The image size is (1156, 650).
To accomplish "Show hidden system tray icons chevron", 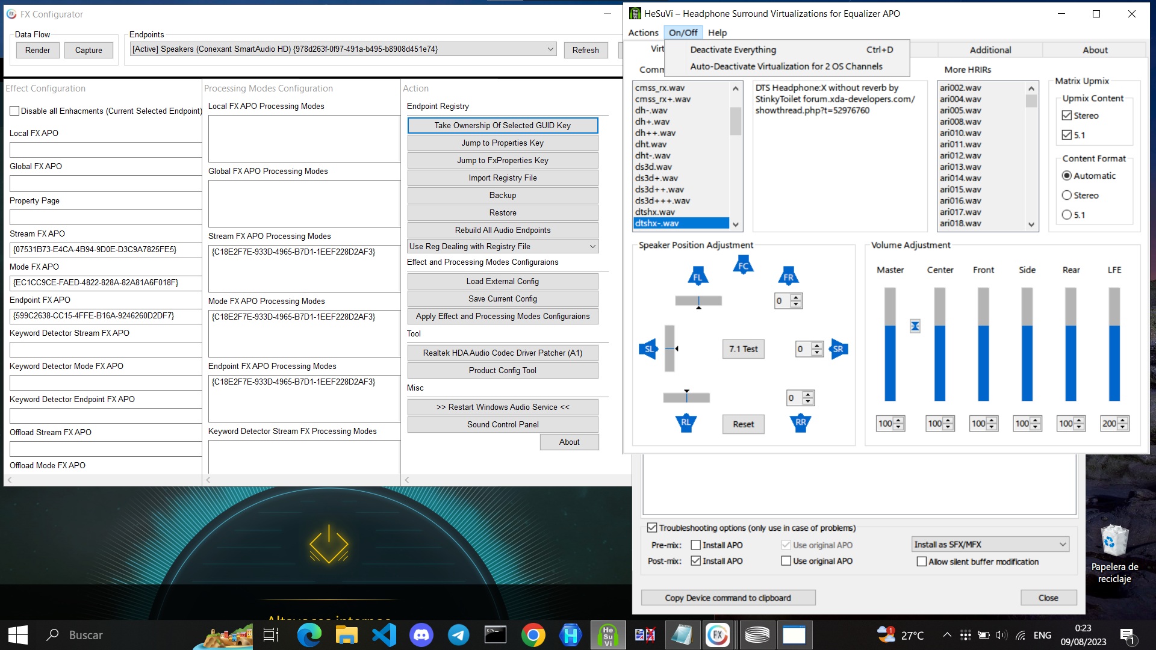I will pos(947,635).
